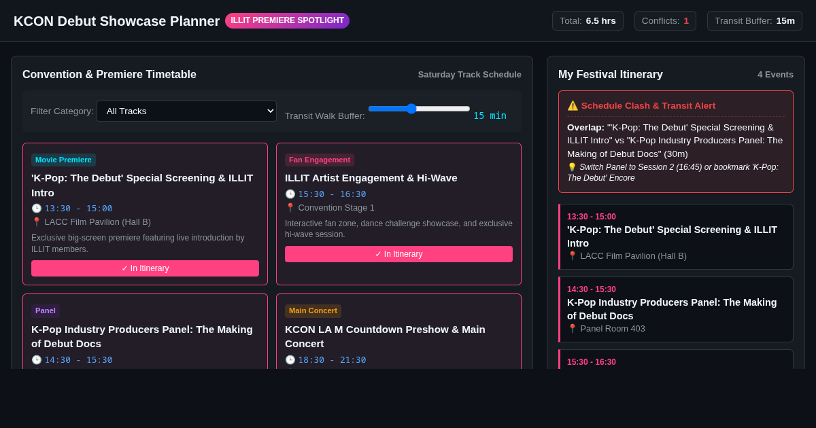Click the Convention & Premiere Timetable heading
This screenshot has width=816, height=428.
[109, 75]
